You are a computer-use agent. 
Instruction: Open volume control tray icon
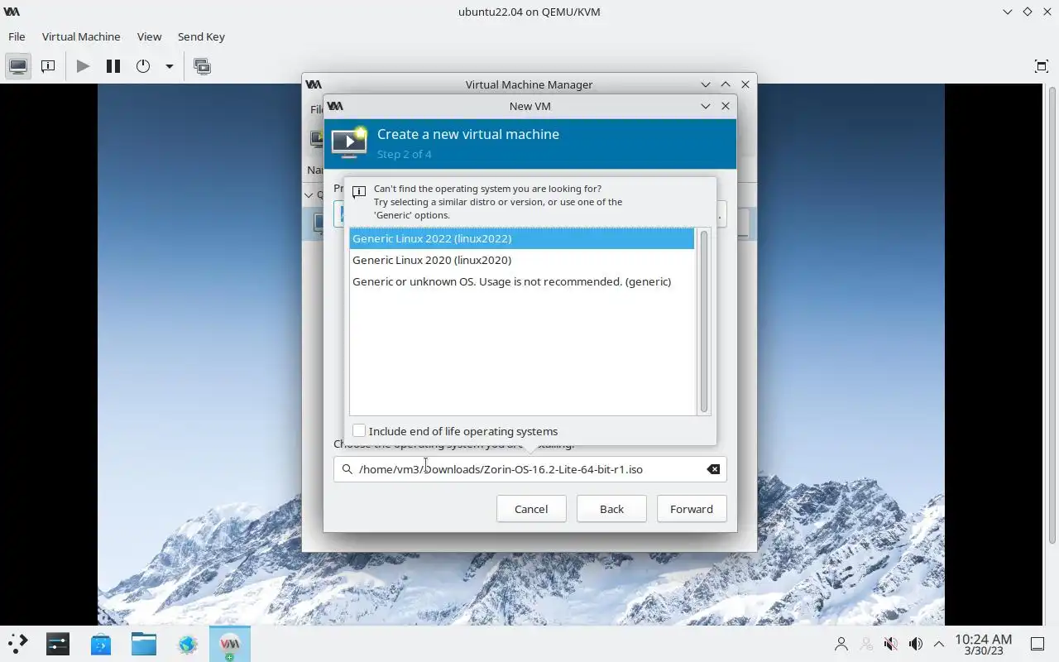point(916,644)
